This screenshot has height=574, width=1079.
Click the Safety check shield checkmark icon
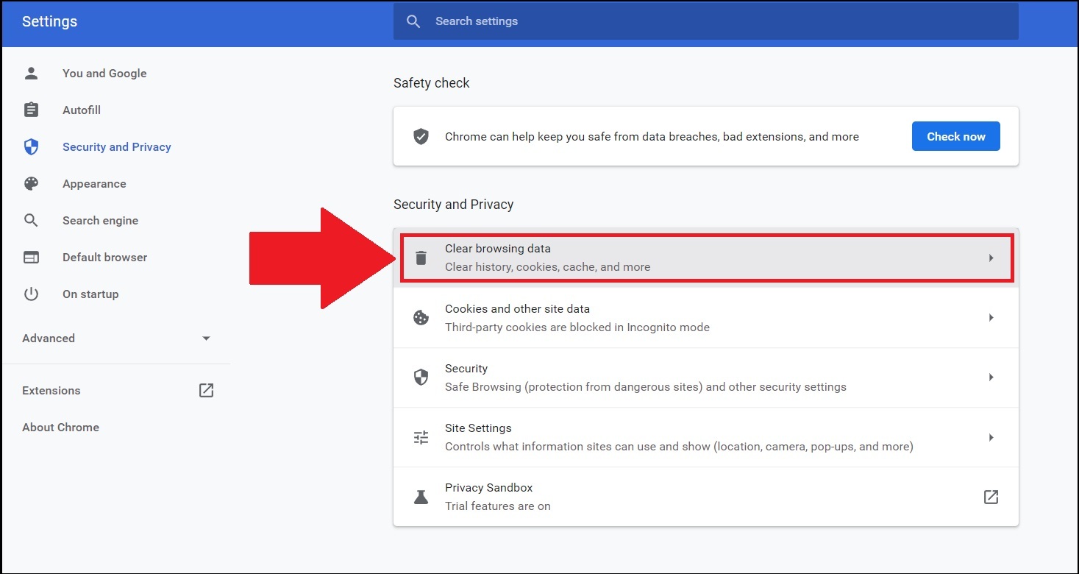pos(421,136)
